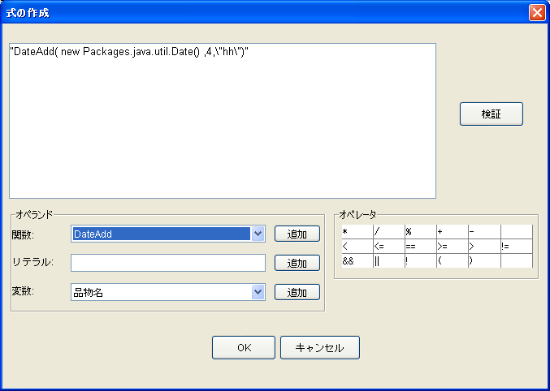Image resolution: width=550 pixels, height=391 pixels.
Task: Insert the + plus operator
Action: 453,231
